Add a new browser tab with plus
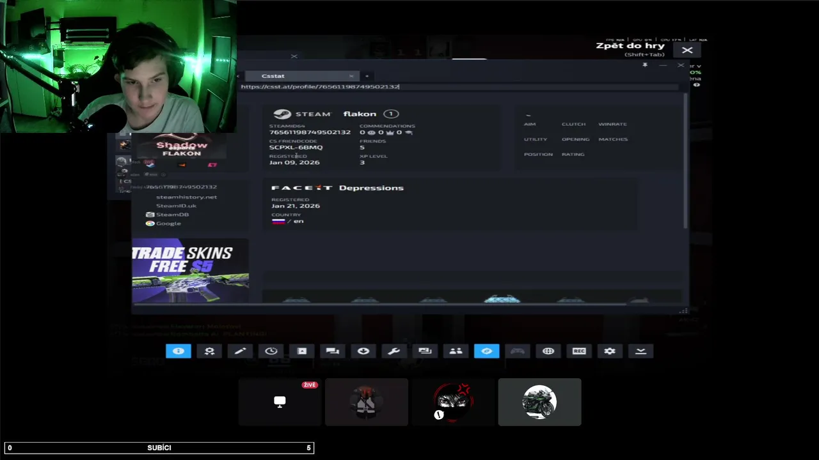819x460 pixels. coord(367,76)
